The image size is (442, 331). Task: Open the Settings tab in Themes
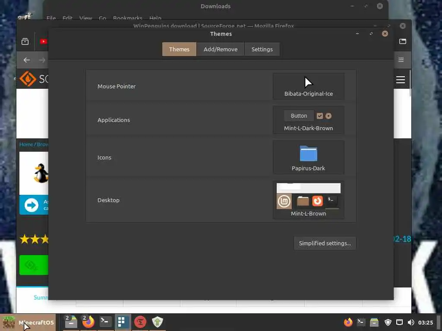(262, 49)
